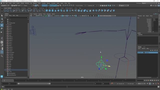The width and height of the screenshot is (160, 90).
Task: Choose the Paint Selection tool
Action: [2, 22]
